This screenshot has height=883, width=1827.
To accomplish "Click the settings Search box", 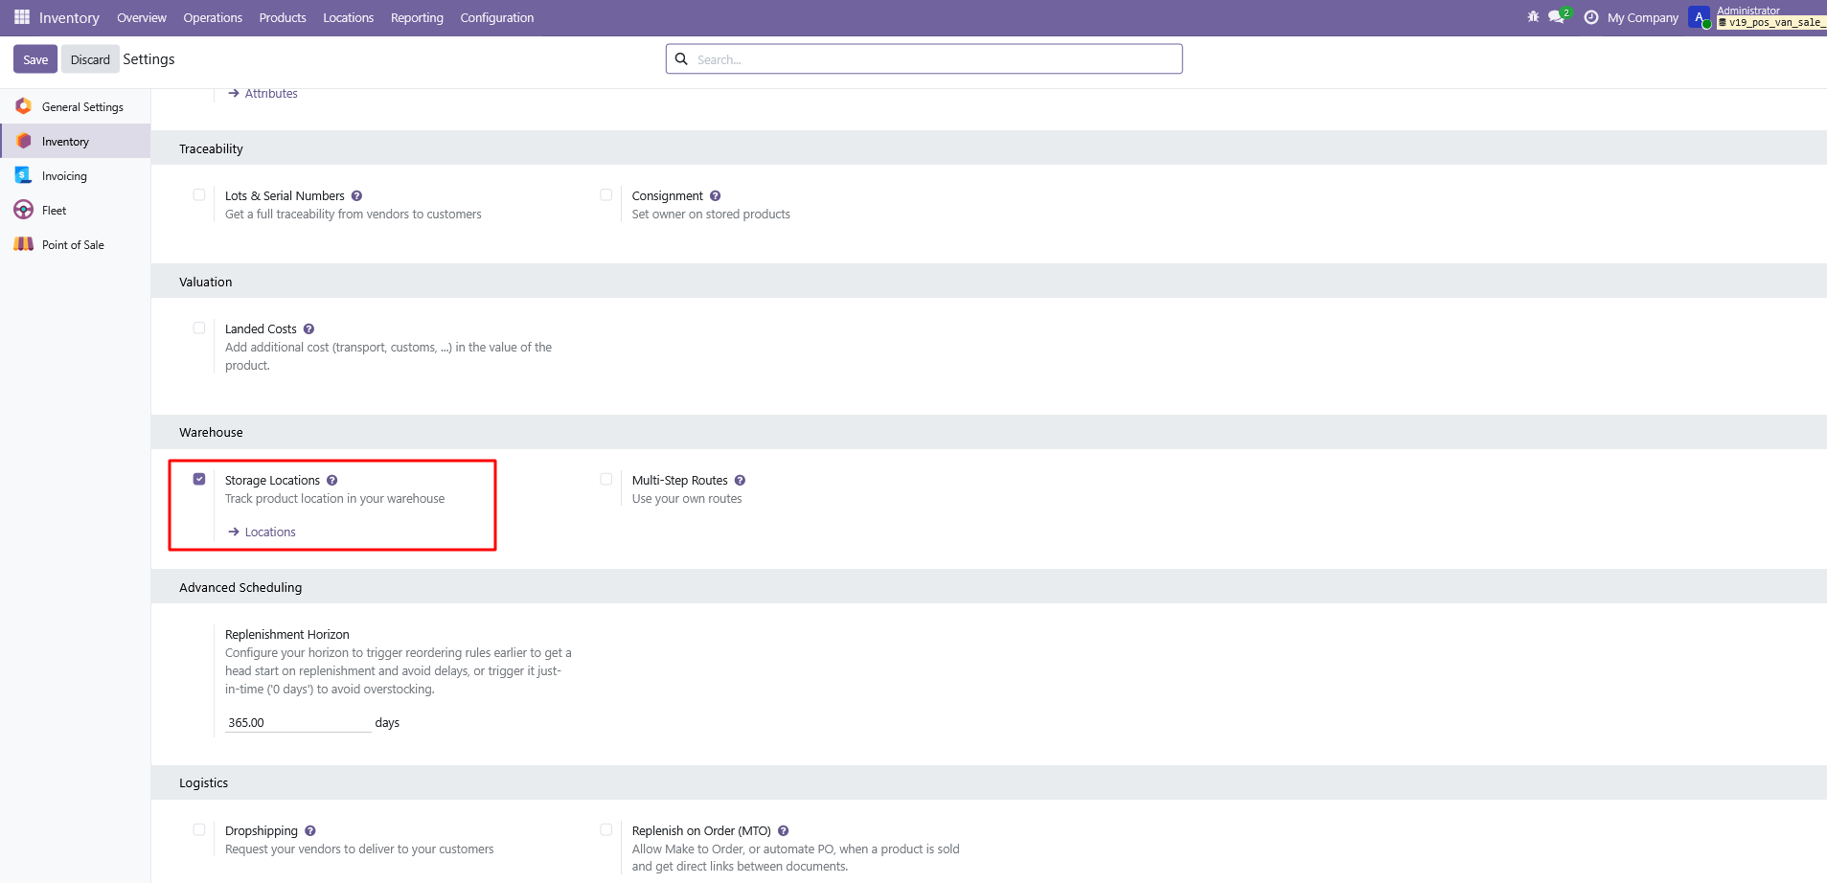I will 934,59.
